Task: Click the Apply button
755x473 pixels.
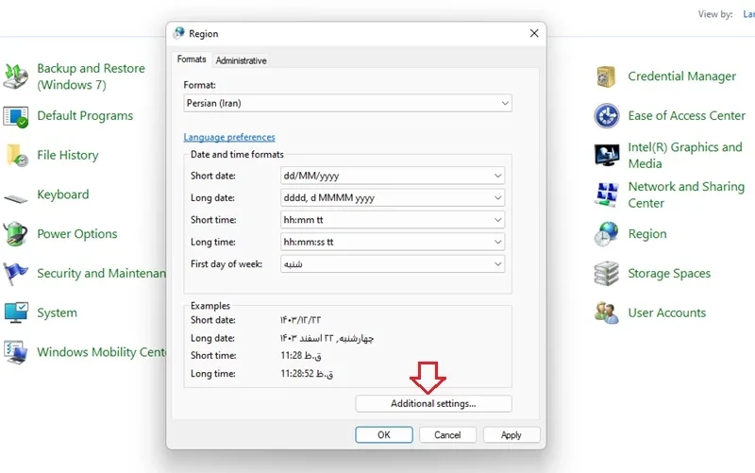Action: pos(512,435)
